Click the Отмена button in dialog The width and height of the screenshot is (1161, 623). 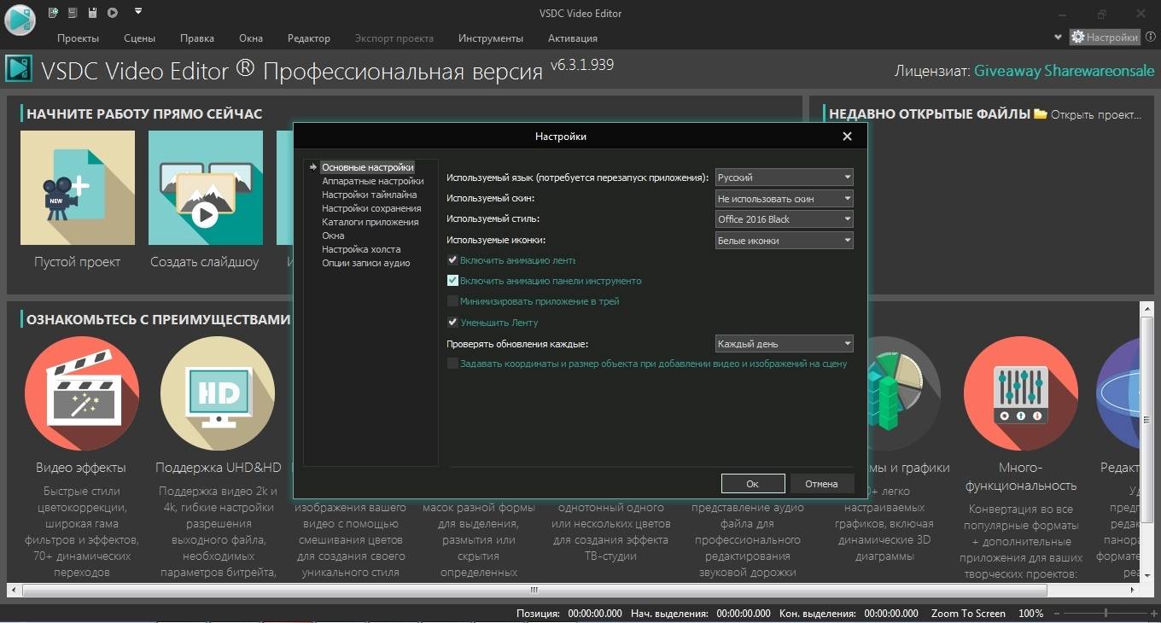(x=821, y=484)
